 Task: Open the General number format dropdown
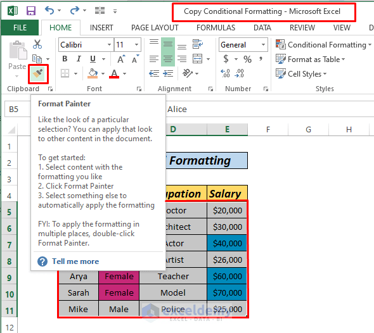point(263,44)
